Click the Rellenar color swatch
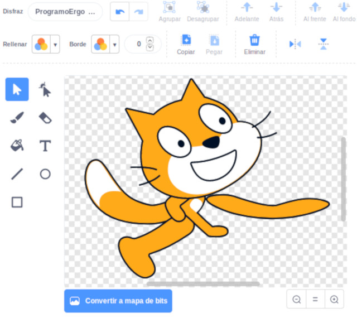The height and width of the screenshot is (318, 357). tap(41, 44)
